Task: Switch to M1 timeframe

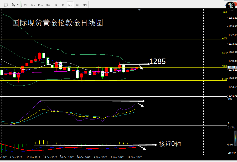Action: (25, 5)
